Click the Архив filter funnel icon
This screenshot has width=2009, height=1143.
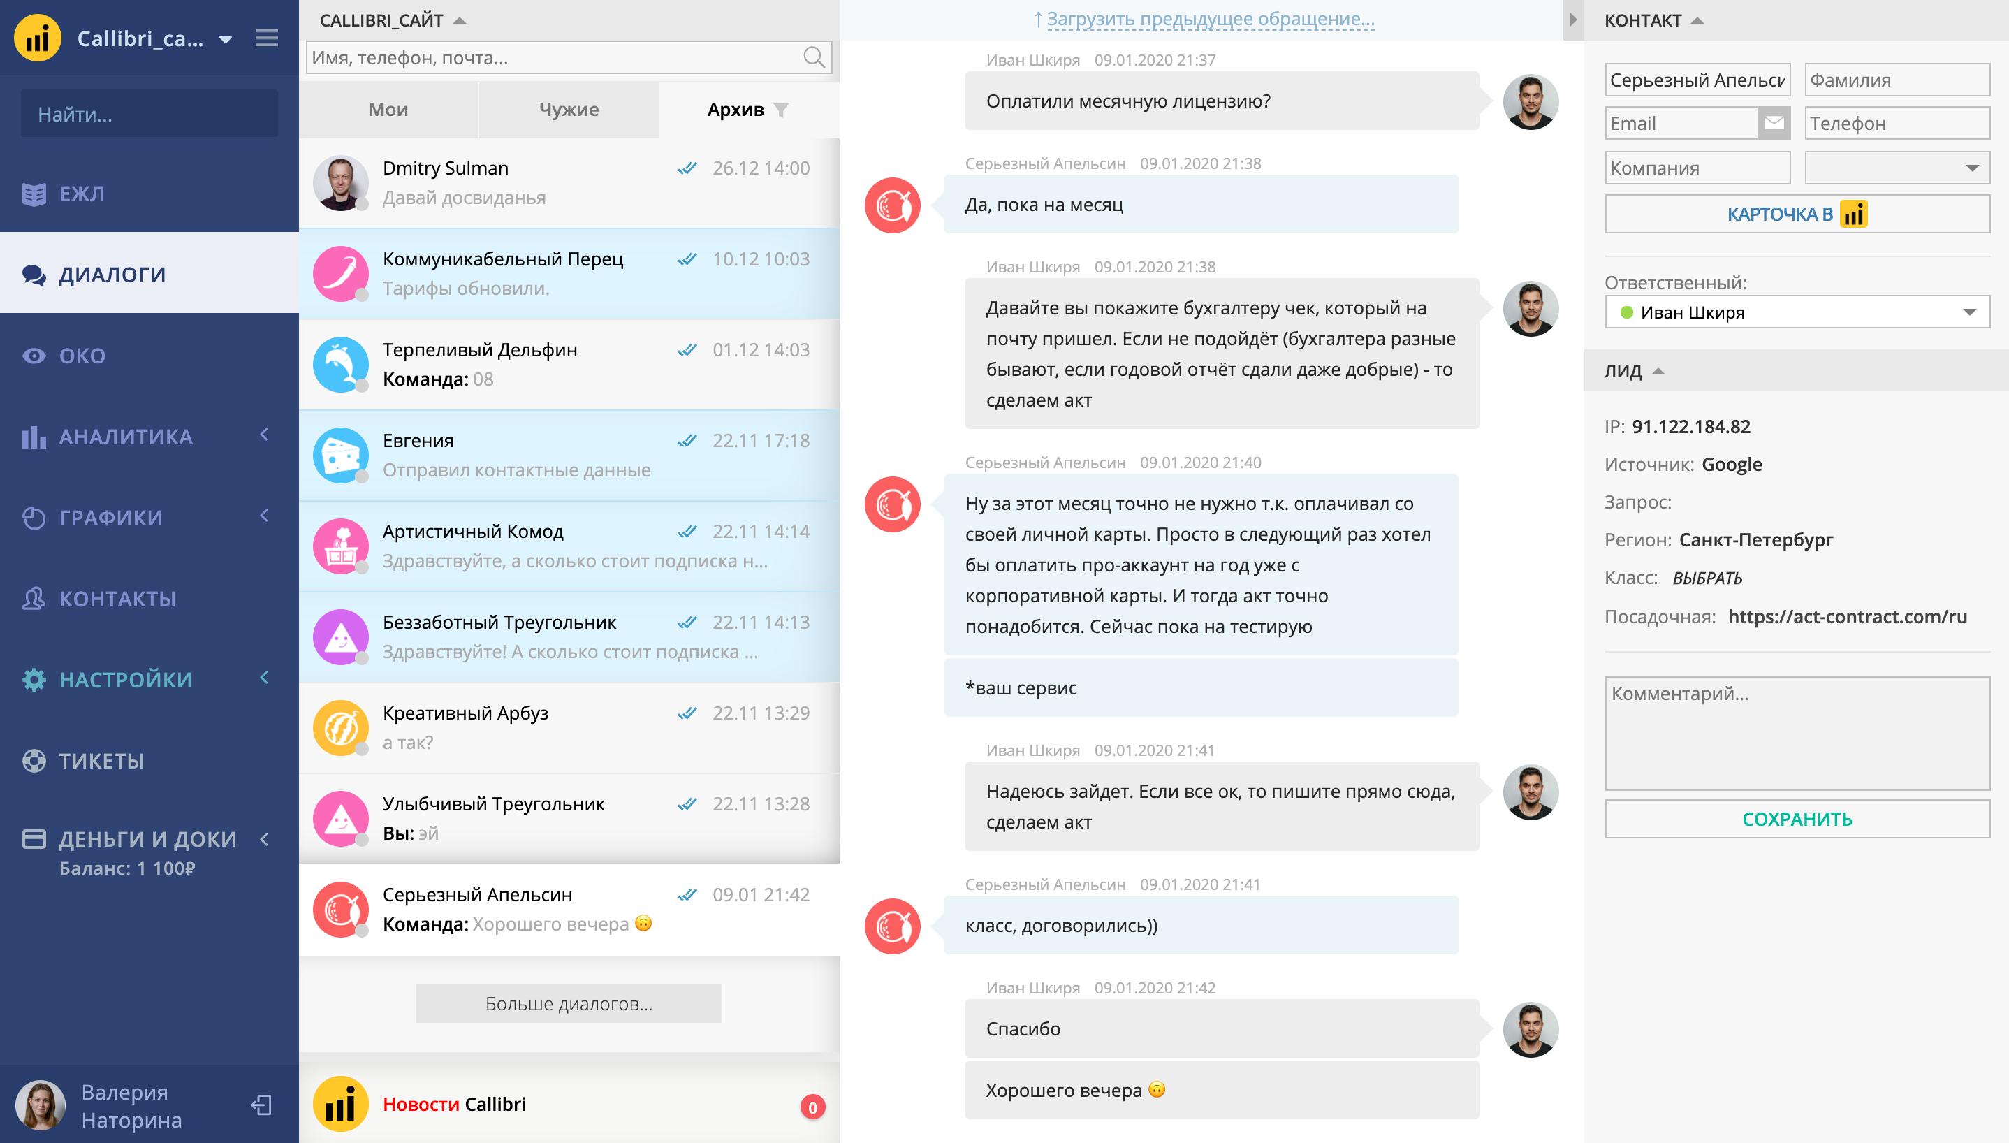781,110
